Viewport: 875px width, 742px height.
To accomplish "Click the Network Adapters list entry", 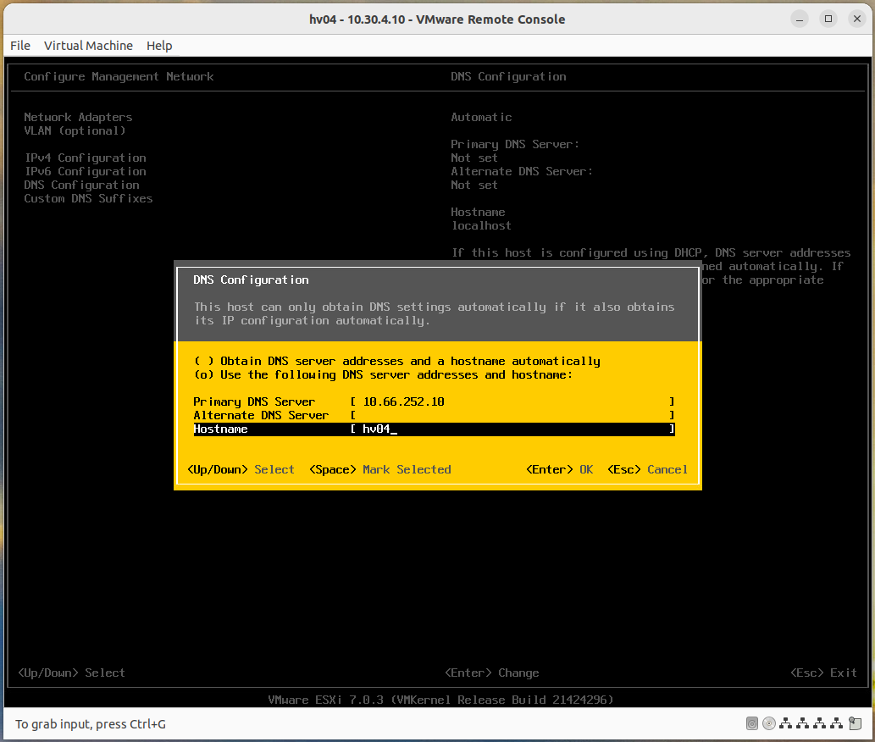I will coord(78,117).
